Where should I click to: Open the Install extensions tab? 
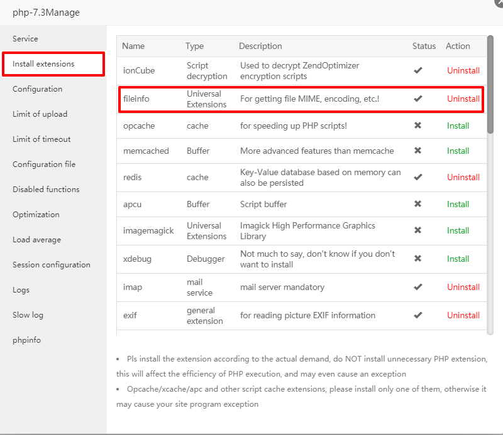coord(43,64)
